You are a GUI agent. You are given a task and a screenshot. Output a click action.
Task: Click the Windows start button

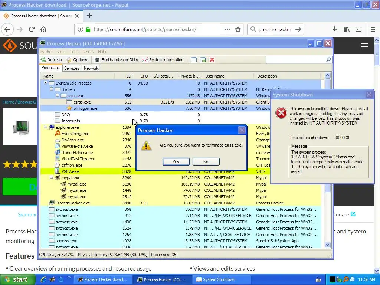(17, 279)
